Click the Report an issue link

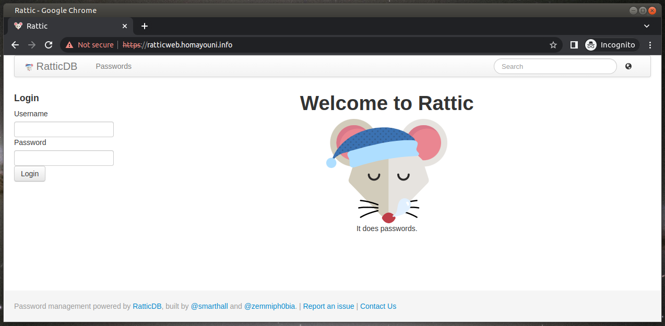tap(328, 306)
